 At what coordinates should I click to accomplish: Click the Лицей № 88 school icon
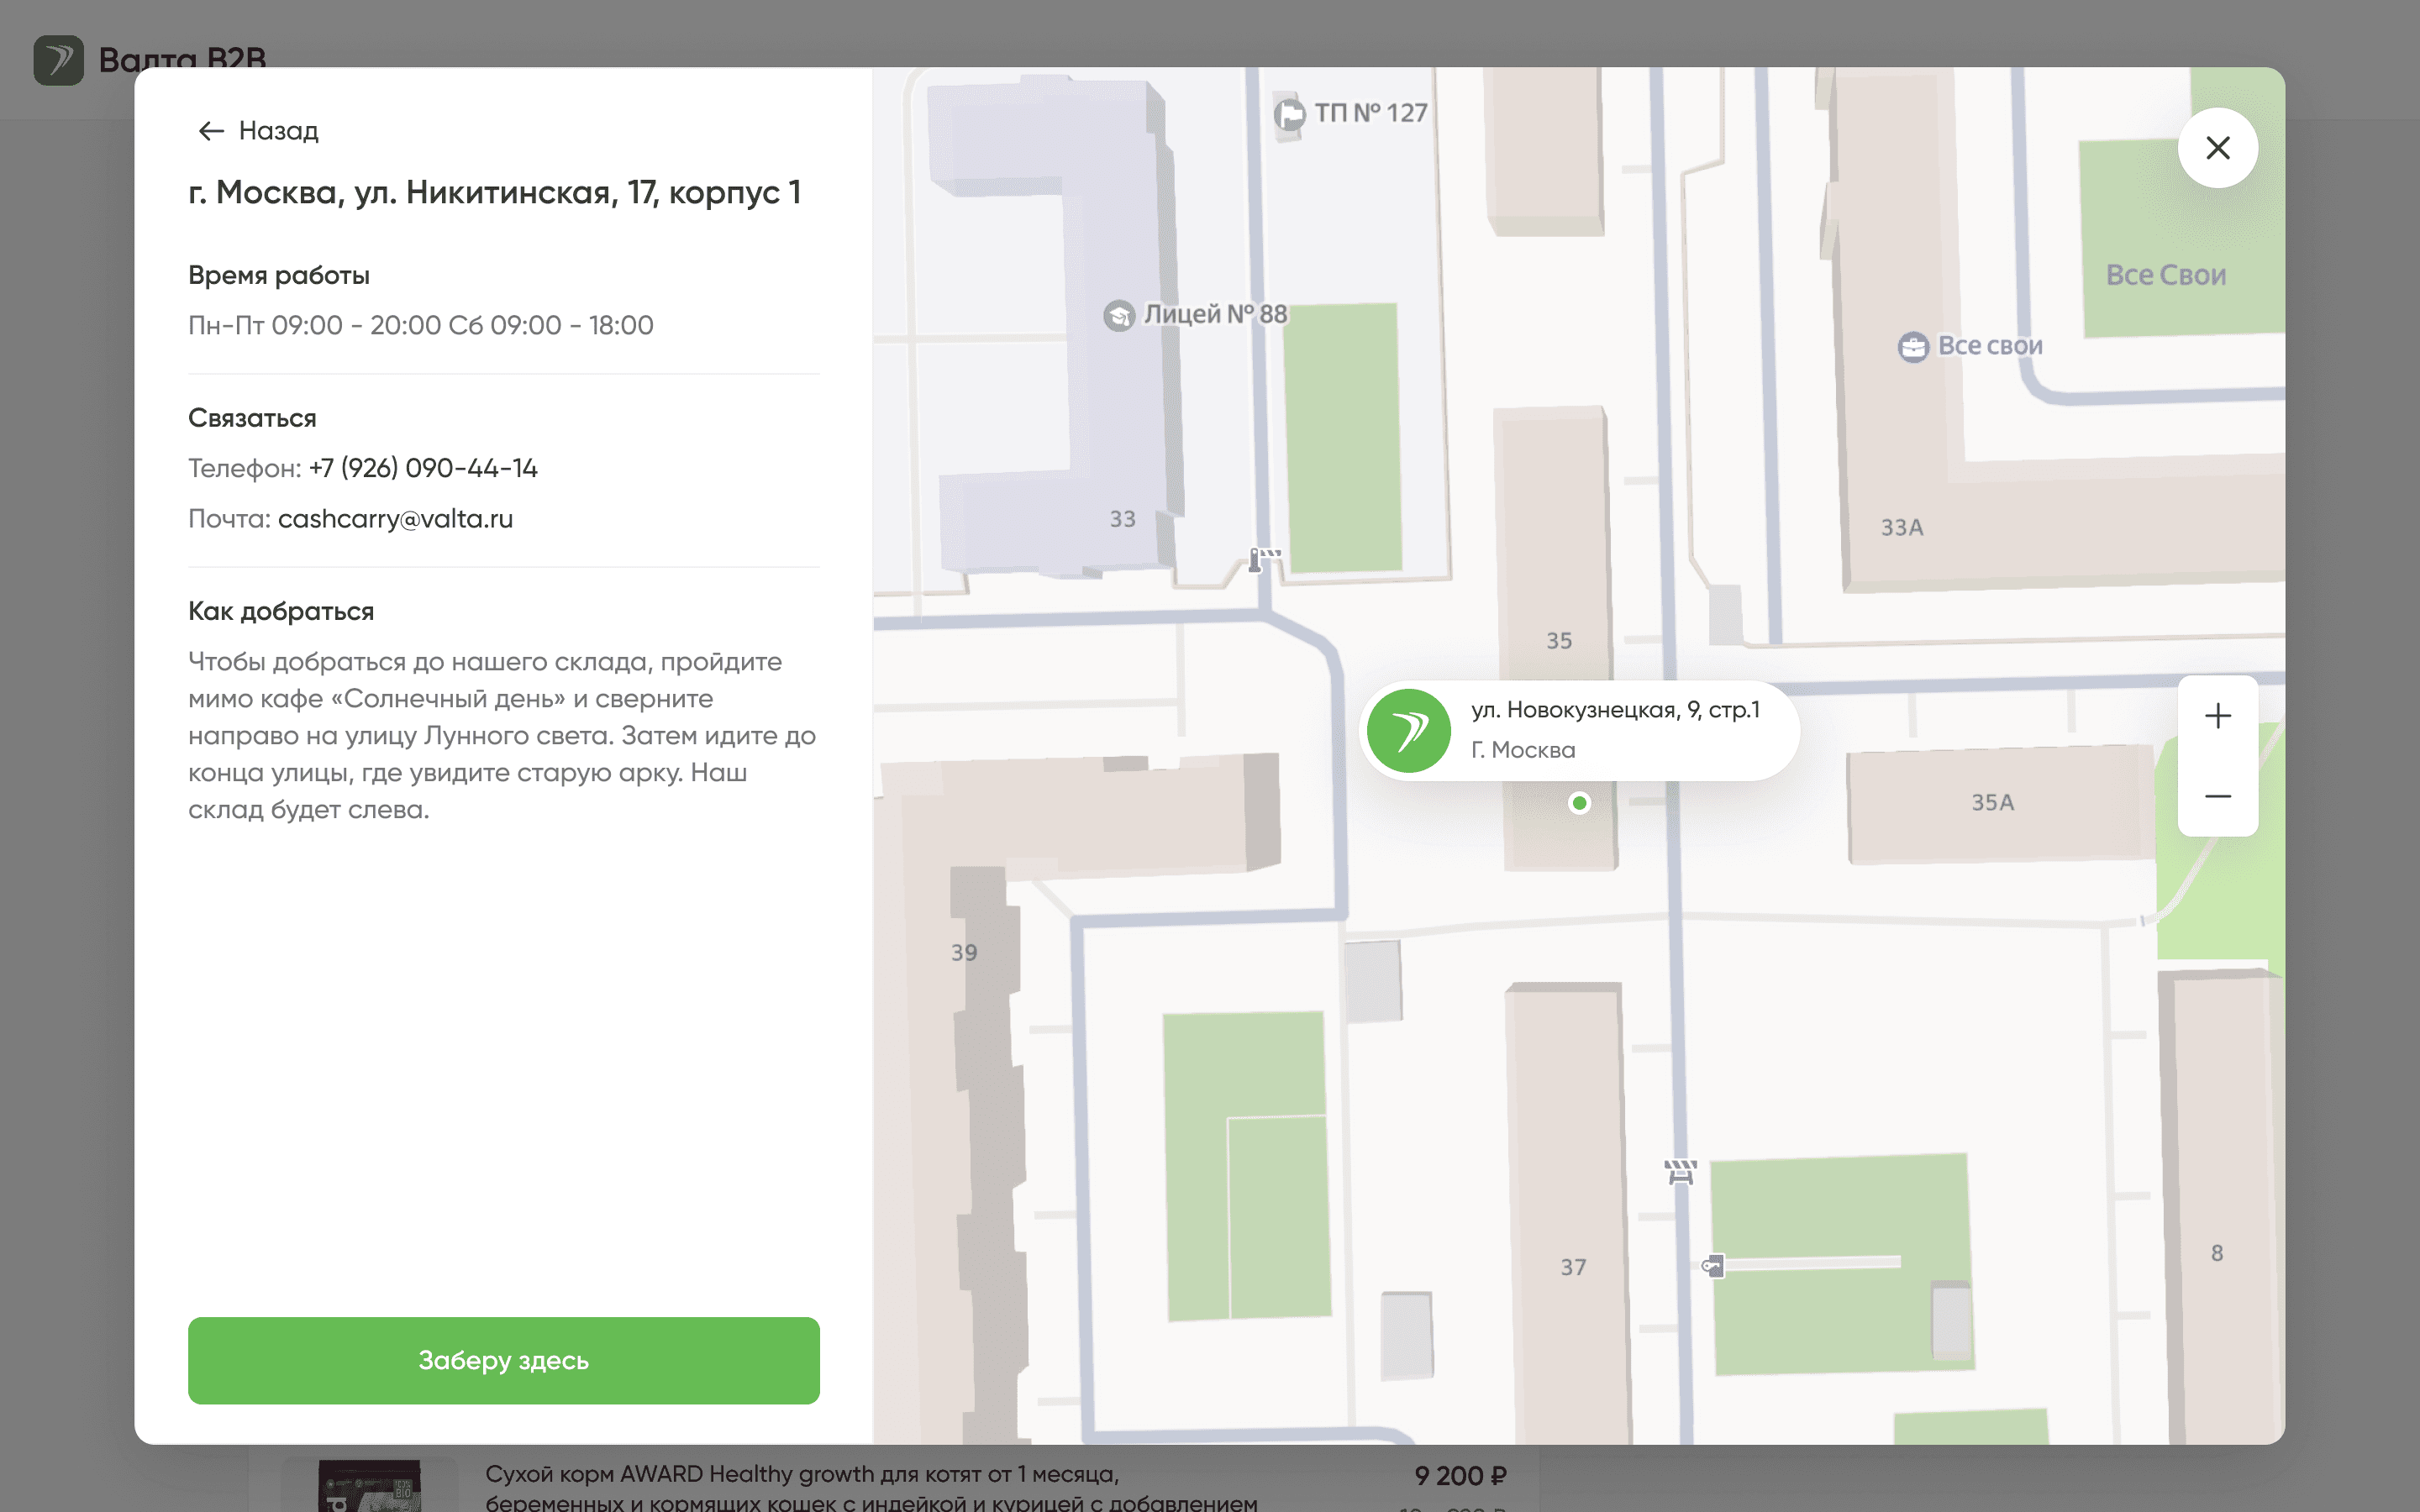[1119, 316]
